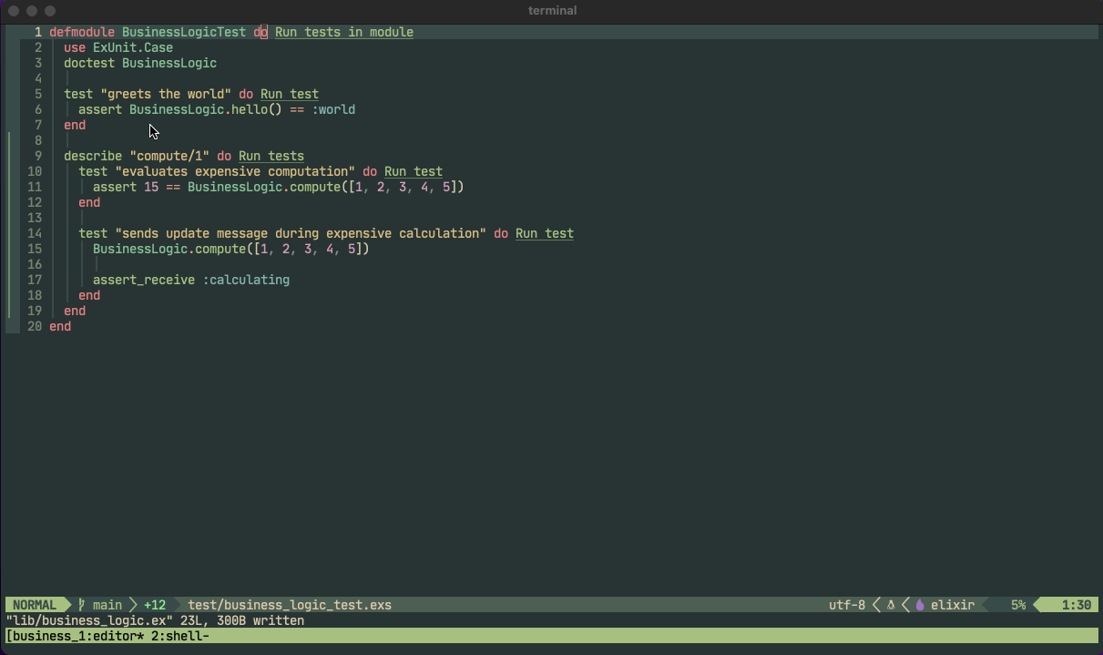Click the +12 git changes indicator
The image size is (1103, 655).
[155, 605]
